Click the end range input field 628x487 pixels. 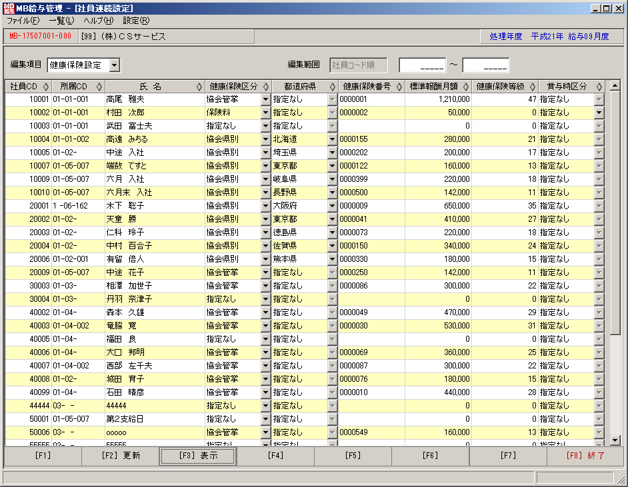[x=485, y=65]
